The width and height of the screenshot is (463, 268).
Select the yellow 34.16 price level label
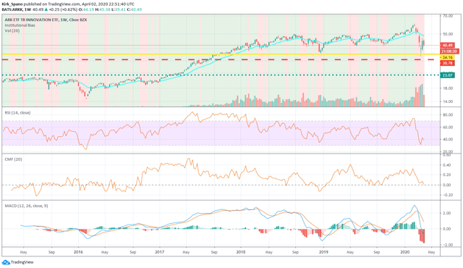pos(448,57)
